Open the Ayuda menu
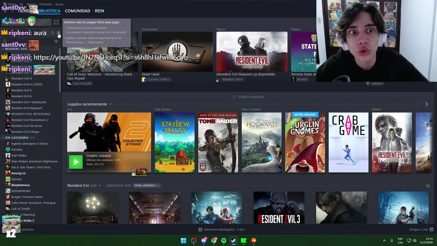The width and height of the screenshot is (437, 246). [x=59, y=4]
